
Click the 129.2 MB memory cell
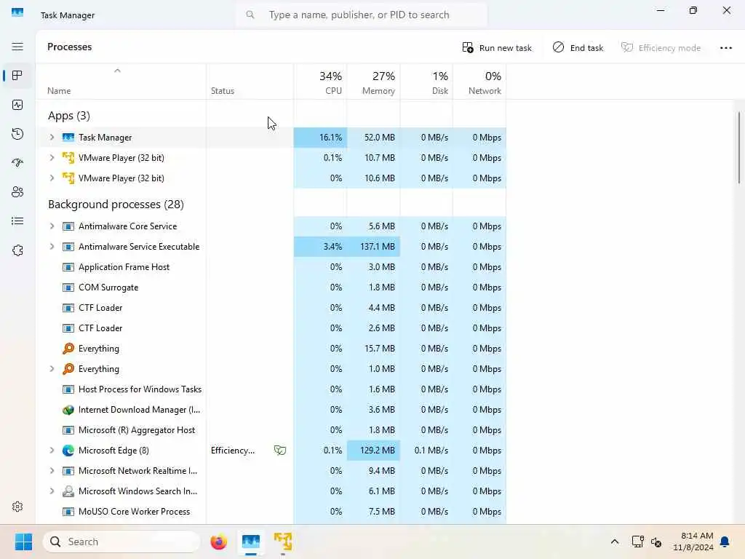click(x=373, y=450)
